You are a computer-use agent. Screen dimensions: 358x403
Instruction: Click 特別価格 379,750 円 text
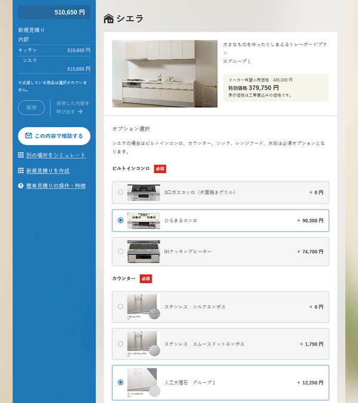[254, 88]
